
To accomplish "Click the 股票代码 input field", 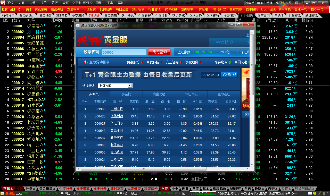I will [x=124, y=52].
